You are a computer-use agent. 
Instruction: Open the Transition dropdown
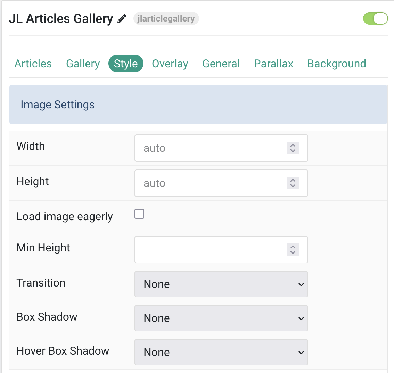(x=221, y=284)
